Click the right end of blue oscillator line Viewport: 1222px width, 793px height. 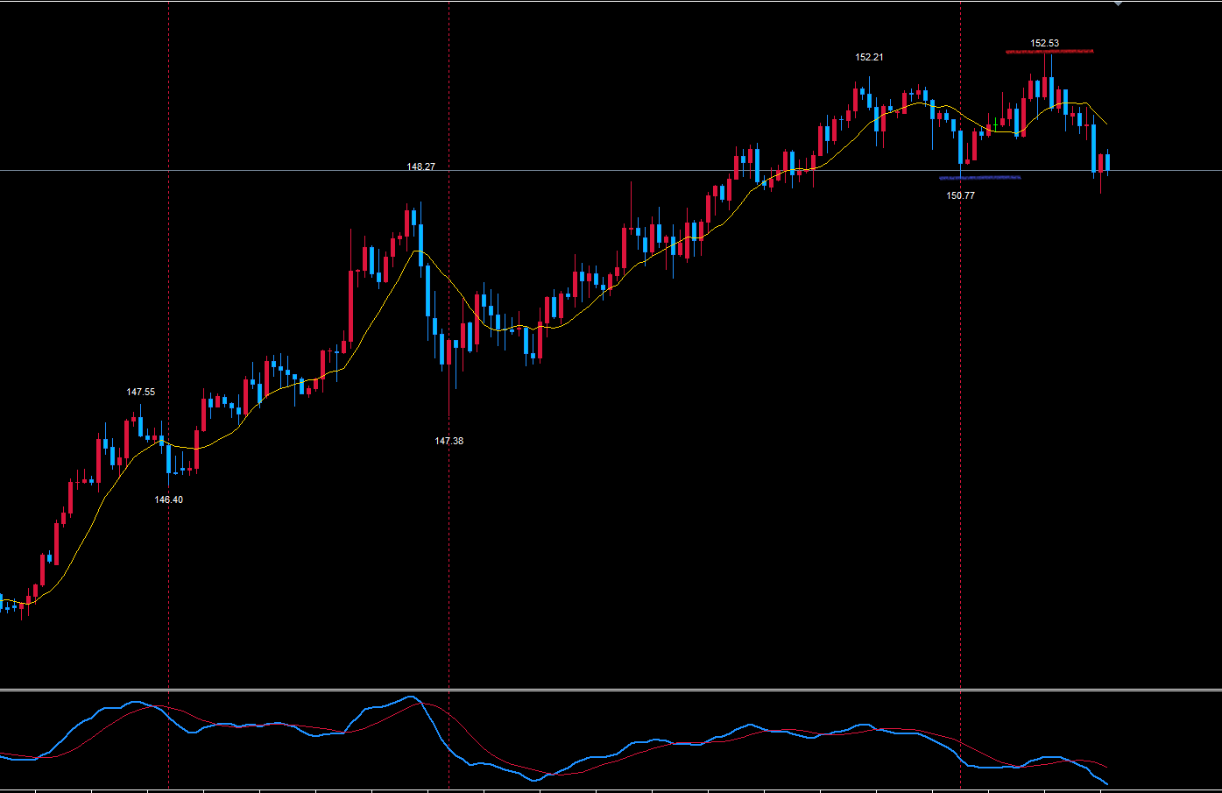tap(1106, 783)
